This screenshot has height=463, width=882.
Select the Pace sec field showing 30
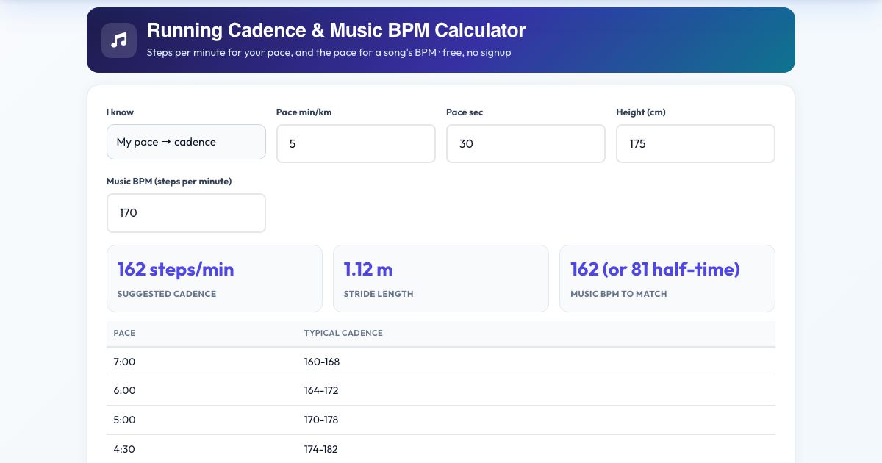pyautogui.click(x=526, y=143)
